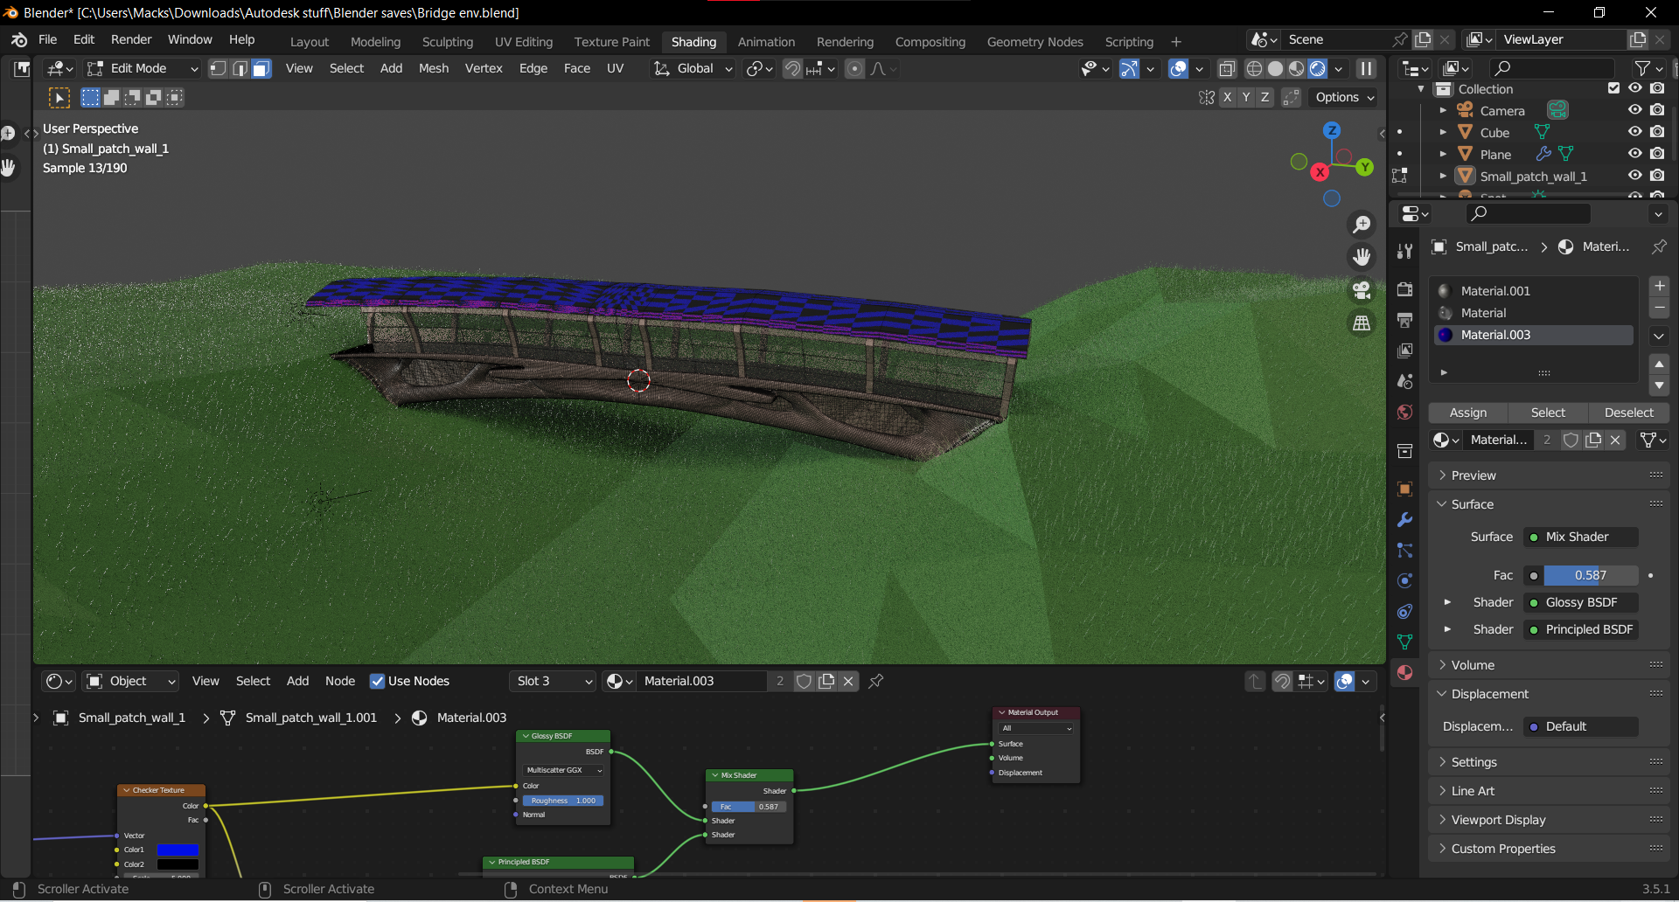
Task: Open the Mesh menu
Action: (x=434, y=68)
